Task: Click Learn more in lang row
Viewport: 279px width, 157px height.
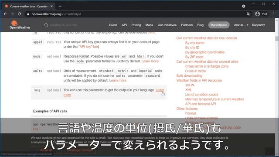Action: coord(160,90)
